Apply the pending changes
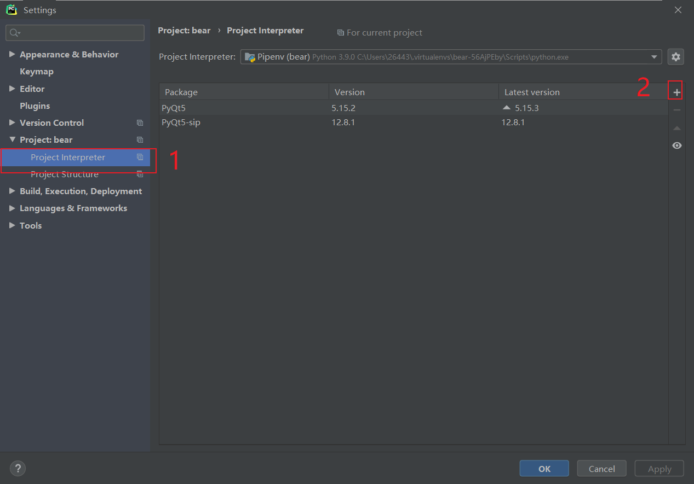This screenshot has width=694, height=484. [x=658, y=468]
